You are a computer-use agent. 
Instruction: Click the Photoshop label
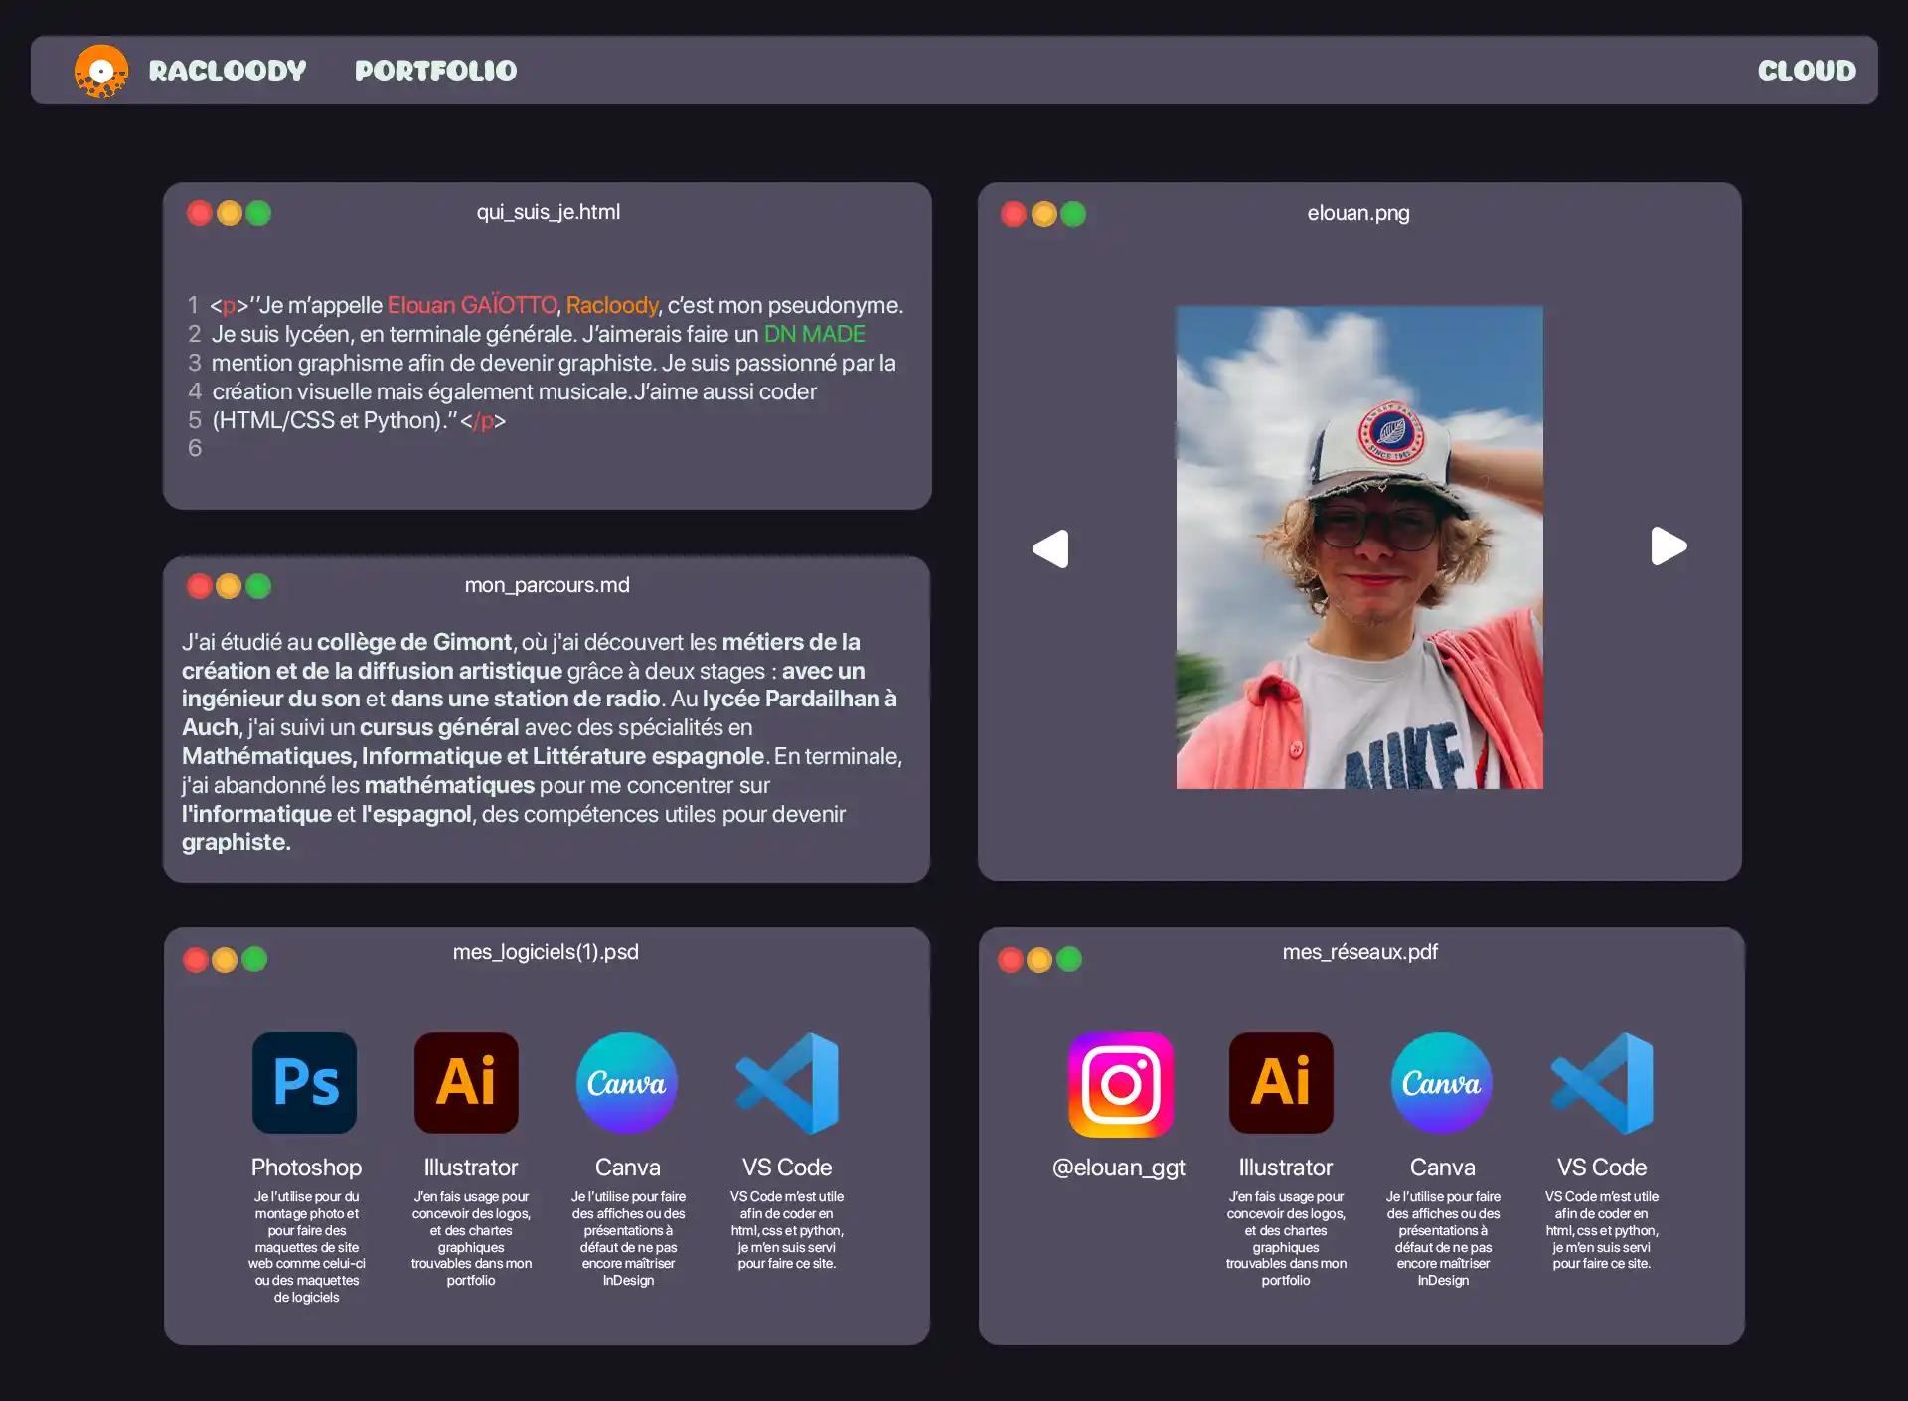(x=306, y=1167)
